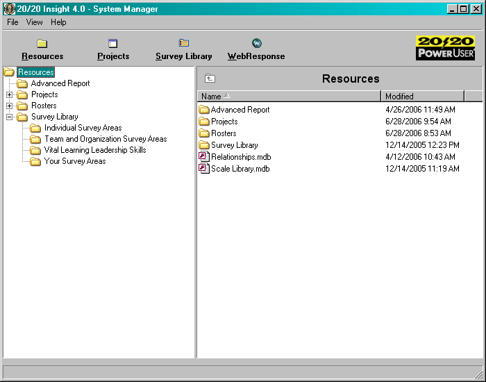This screenshot has height=382, width=486.
Task: Select Resources root in the tree
Action: click(36, 72)
